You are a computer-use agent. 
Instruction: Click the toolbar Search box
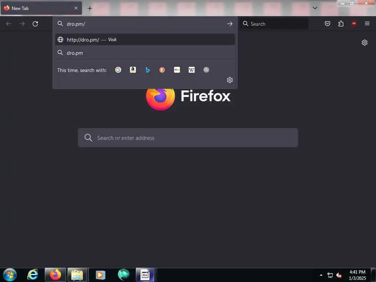click(x=275, y=24)
